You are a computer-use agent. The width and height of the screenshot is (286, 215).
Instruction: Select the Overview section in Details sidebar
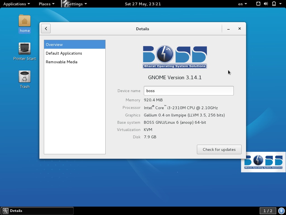[x=54, y=44]
